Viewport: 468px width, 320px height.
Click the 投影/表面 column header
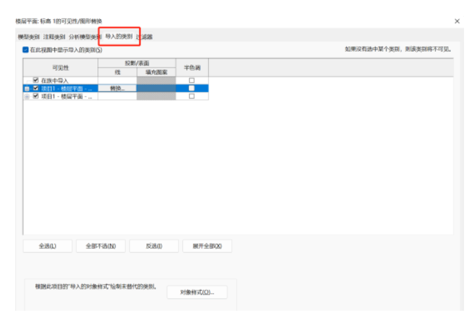click(x=137, y=63)
